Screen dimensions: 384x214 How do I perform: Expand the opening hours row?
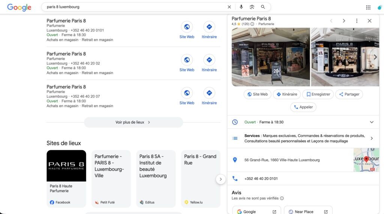(x=372, y=122)
